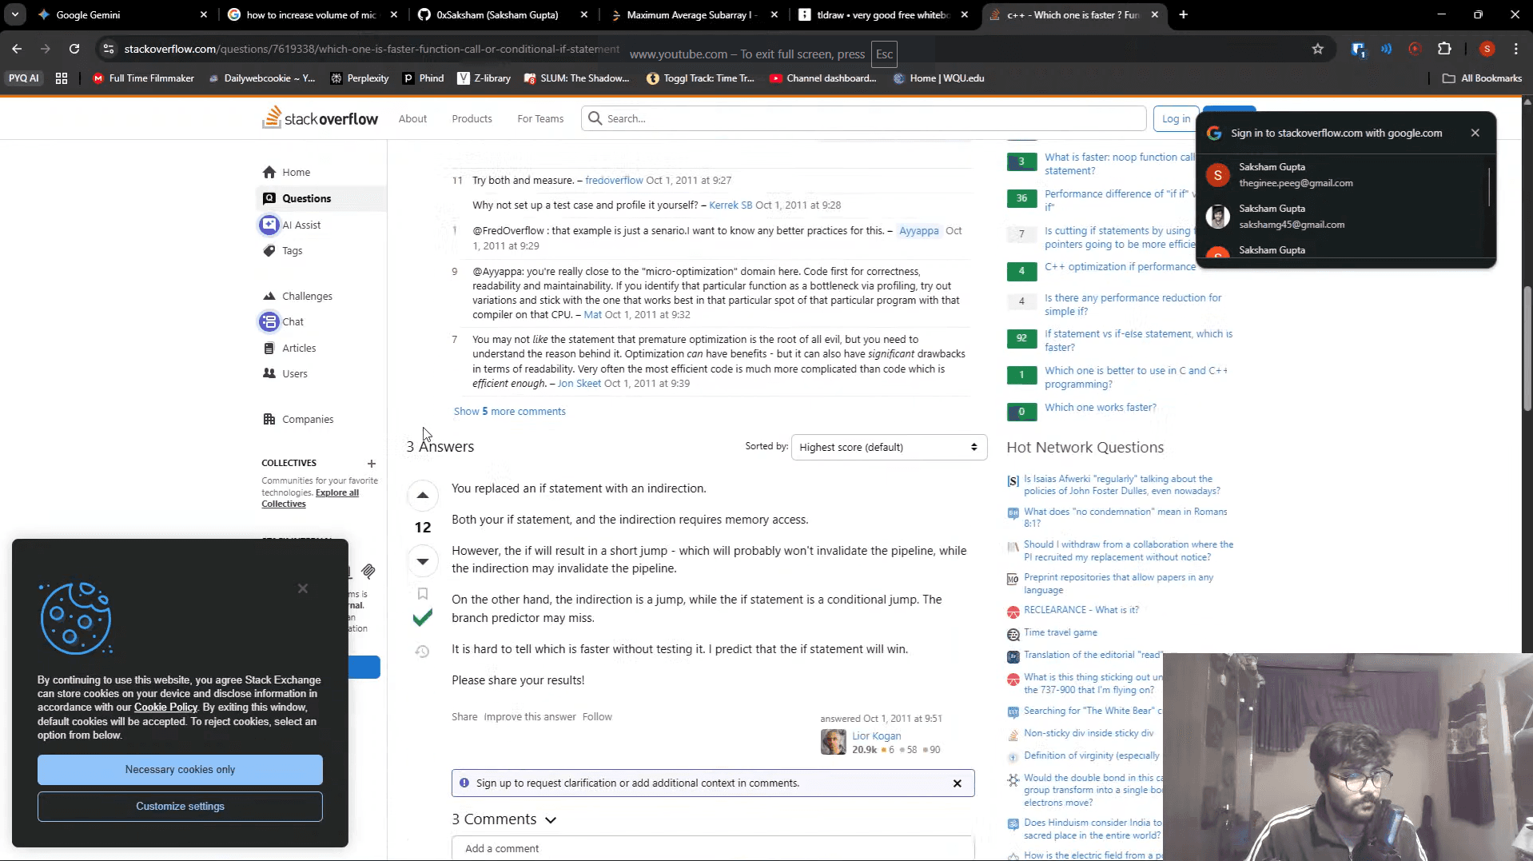This screenshot has height=861, width=1533.
Task: Open the answer's activity history icon
Action: tap(423, 652)
